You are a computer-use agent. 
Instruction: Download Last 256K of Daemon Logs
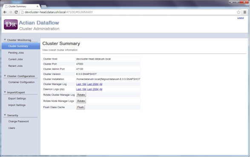coord(93,89)
